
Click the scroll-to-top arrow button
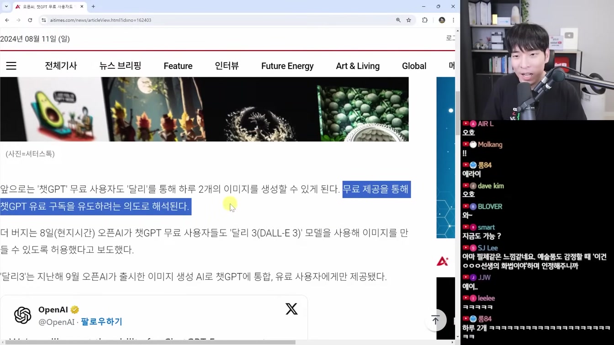click(x=435, y=320)
